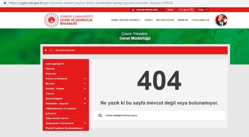
Task: Click the large 404 heading
Action: pyautogui.click(x=159, y=81)
